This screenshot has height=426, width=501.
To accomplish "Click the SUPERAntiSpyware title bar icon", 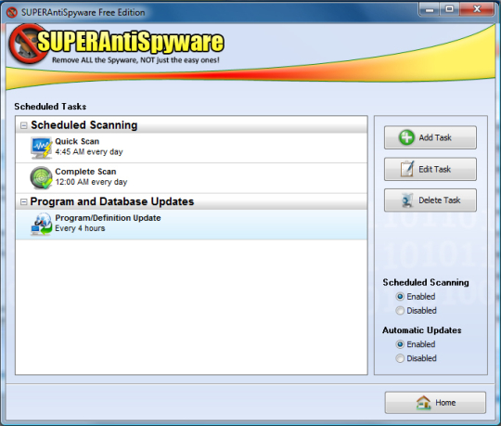I will click(12, 12).
